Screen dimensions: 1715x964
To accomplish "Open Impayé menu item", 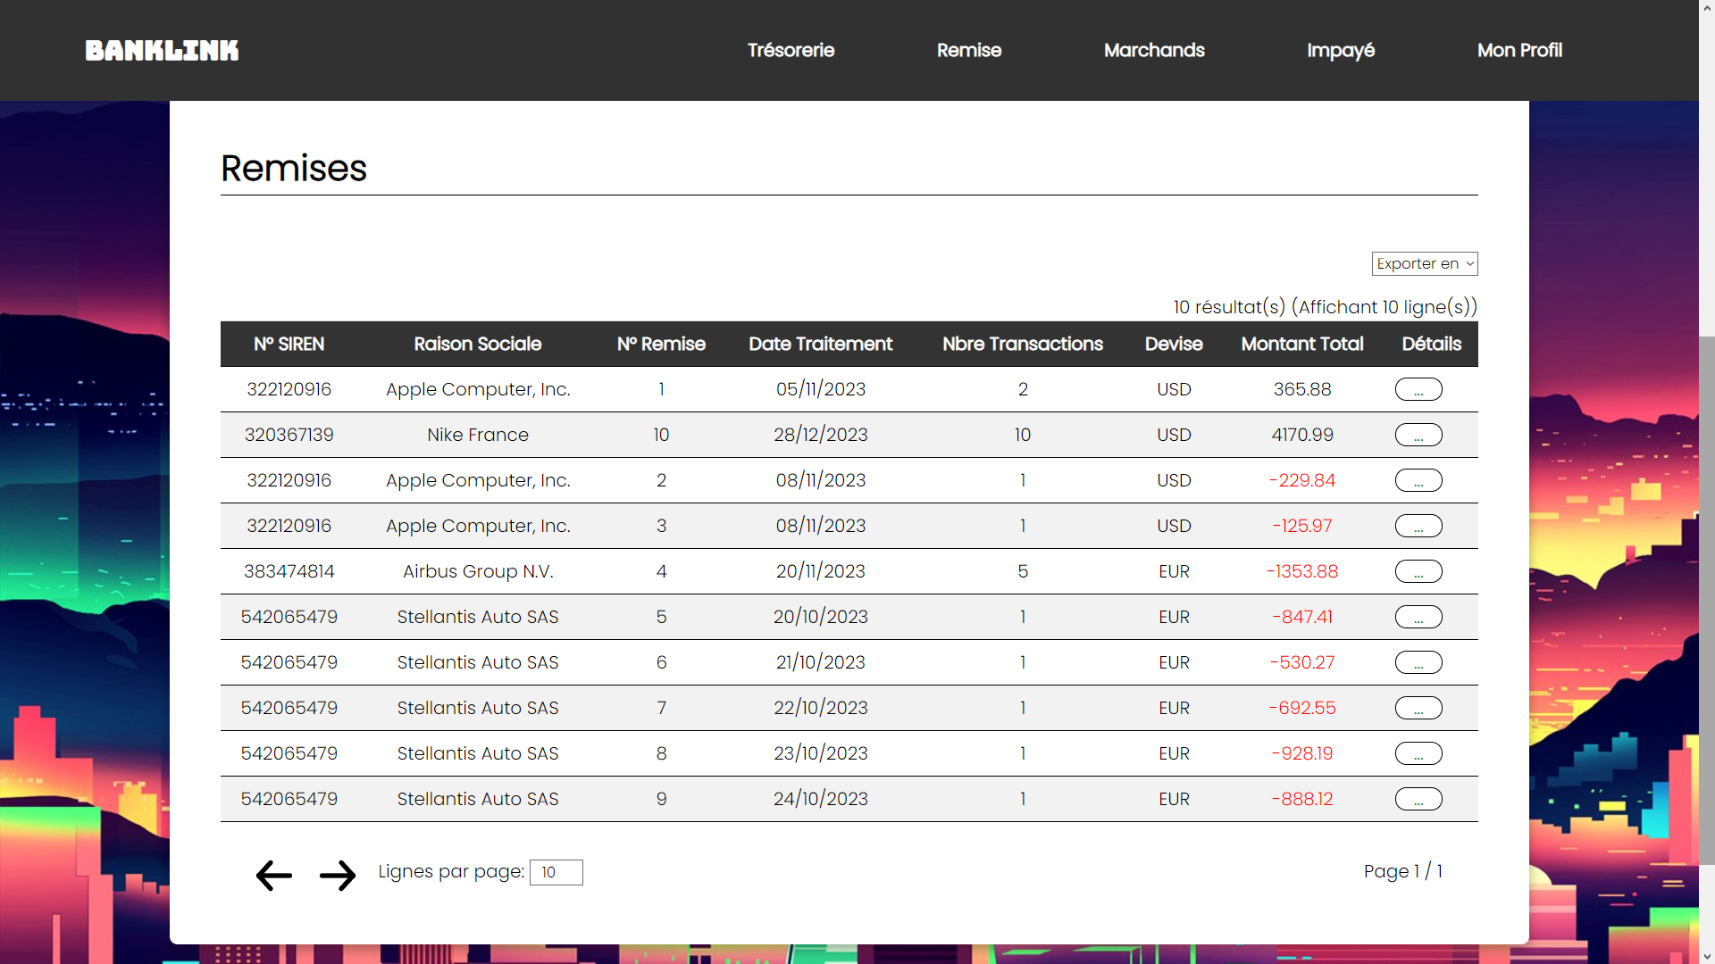I will point(1341,50).
